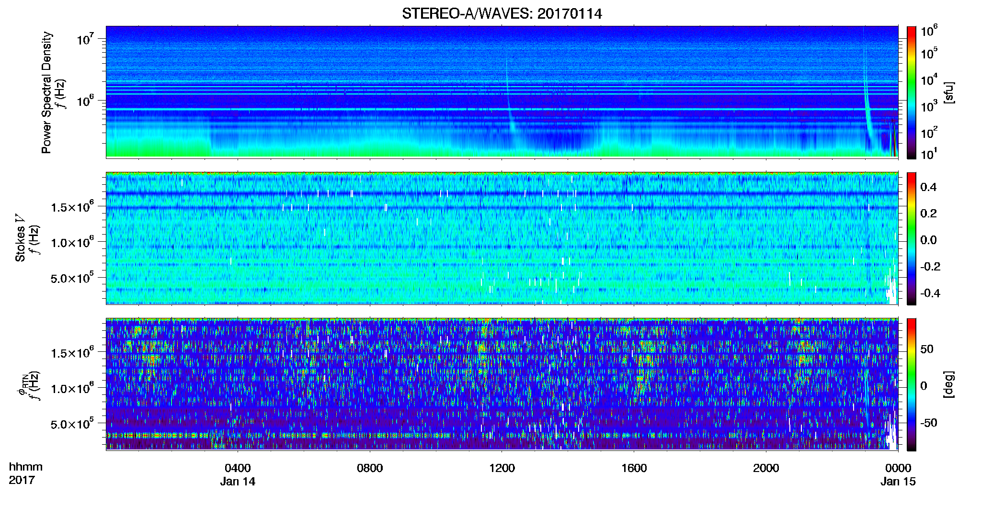
Task: Click the 10^4 color bar label
Action: [x=929, y=80]
